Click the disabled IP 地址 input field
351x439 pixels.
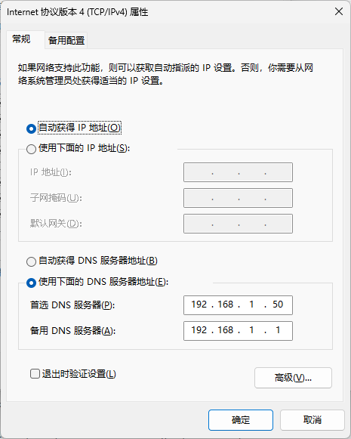click(x=238, y=172)
